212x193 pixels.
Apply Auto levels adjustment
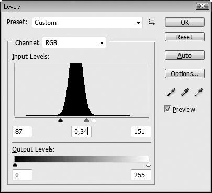coord(185,55)
